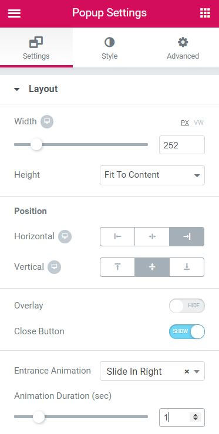This screenshot has width=219, height=434.
Task: Click the Width slider handle
Action: click(36, 144)
